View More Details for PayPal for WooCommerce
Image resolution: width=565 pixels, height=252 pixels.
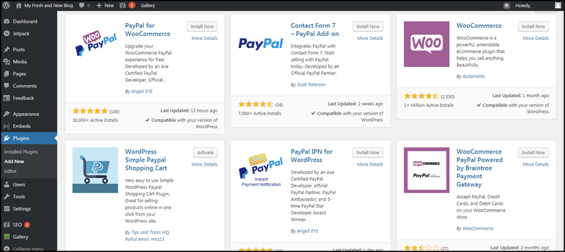[x=205, y=38]
